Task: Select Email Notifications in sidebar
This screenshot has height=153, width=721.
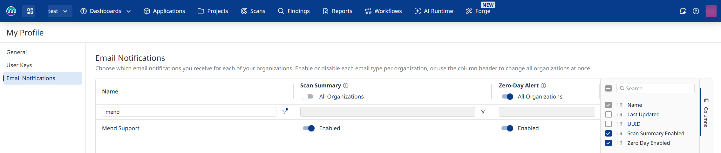Action: pyautogui.click(x=43, y=78)
